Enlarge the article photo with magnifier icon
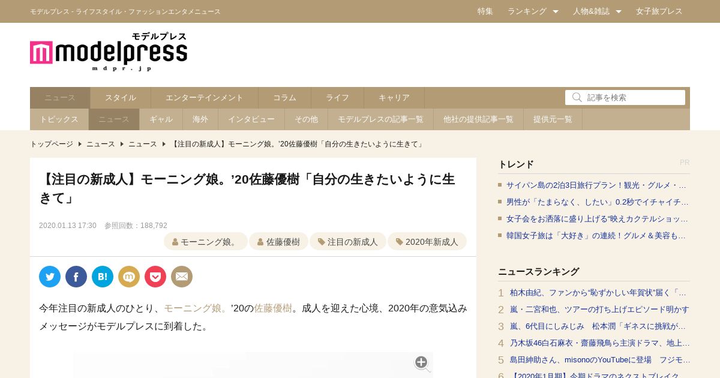Image resolution: width=720 pixels, height=378 pixels. pyautogui.click(x=422, y=363)
